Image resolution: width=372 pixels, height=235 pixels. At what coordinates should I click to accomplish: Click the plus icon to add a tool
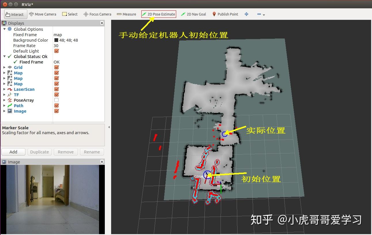click(x=246, y=14)
